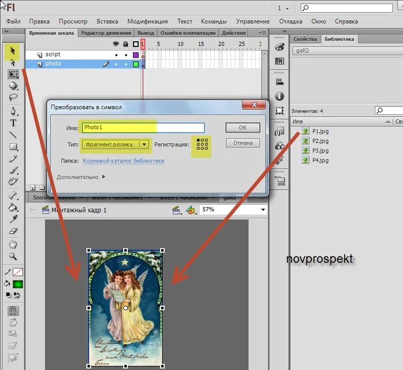Open gall2 document dropdown in Library
The height and width of the screenshot is (370, 403).
[348, 51]
